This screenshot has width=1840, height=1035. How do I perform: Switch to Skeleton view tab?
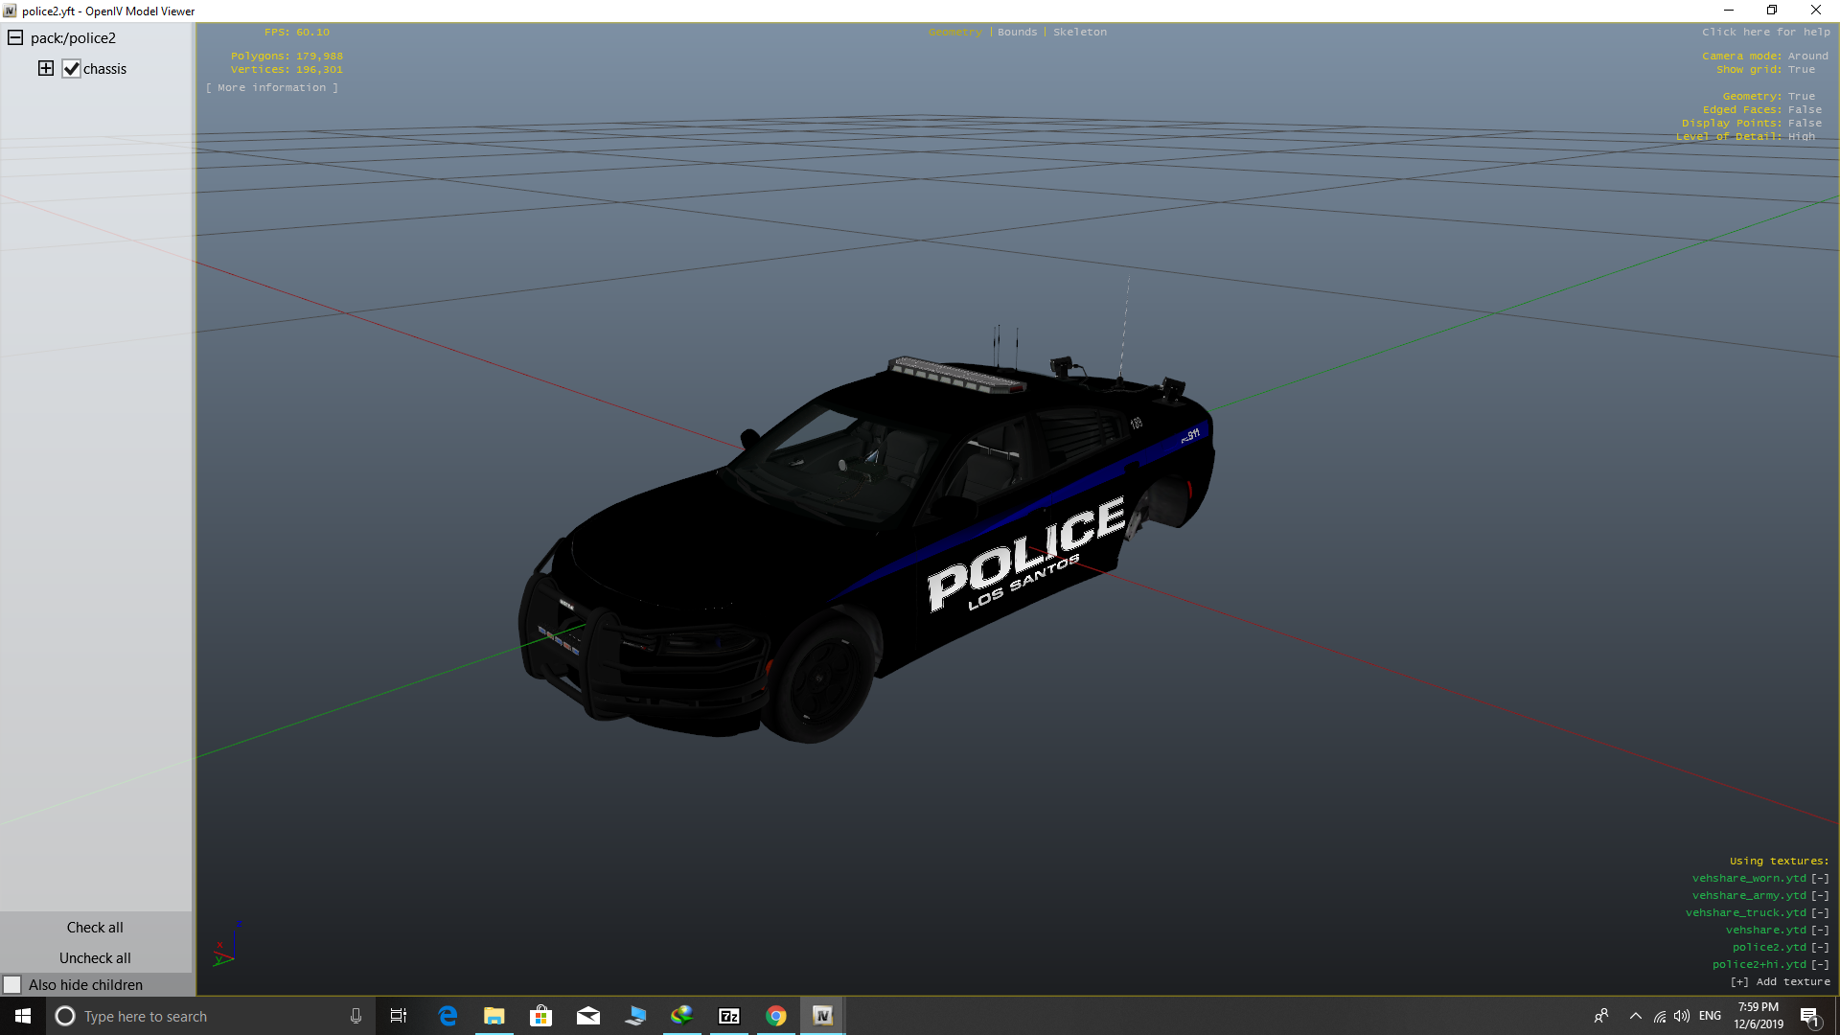(1079, 33)
